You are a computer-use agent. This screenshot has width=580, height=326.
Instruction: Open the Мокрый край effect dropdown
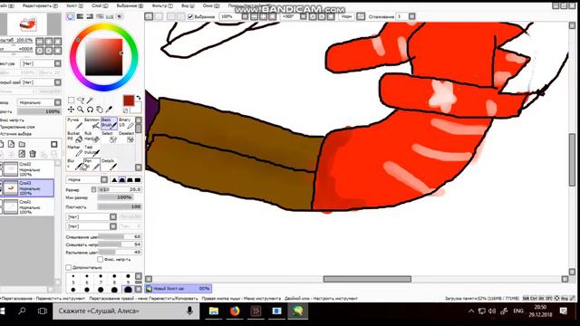click(41, 82)
